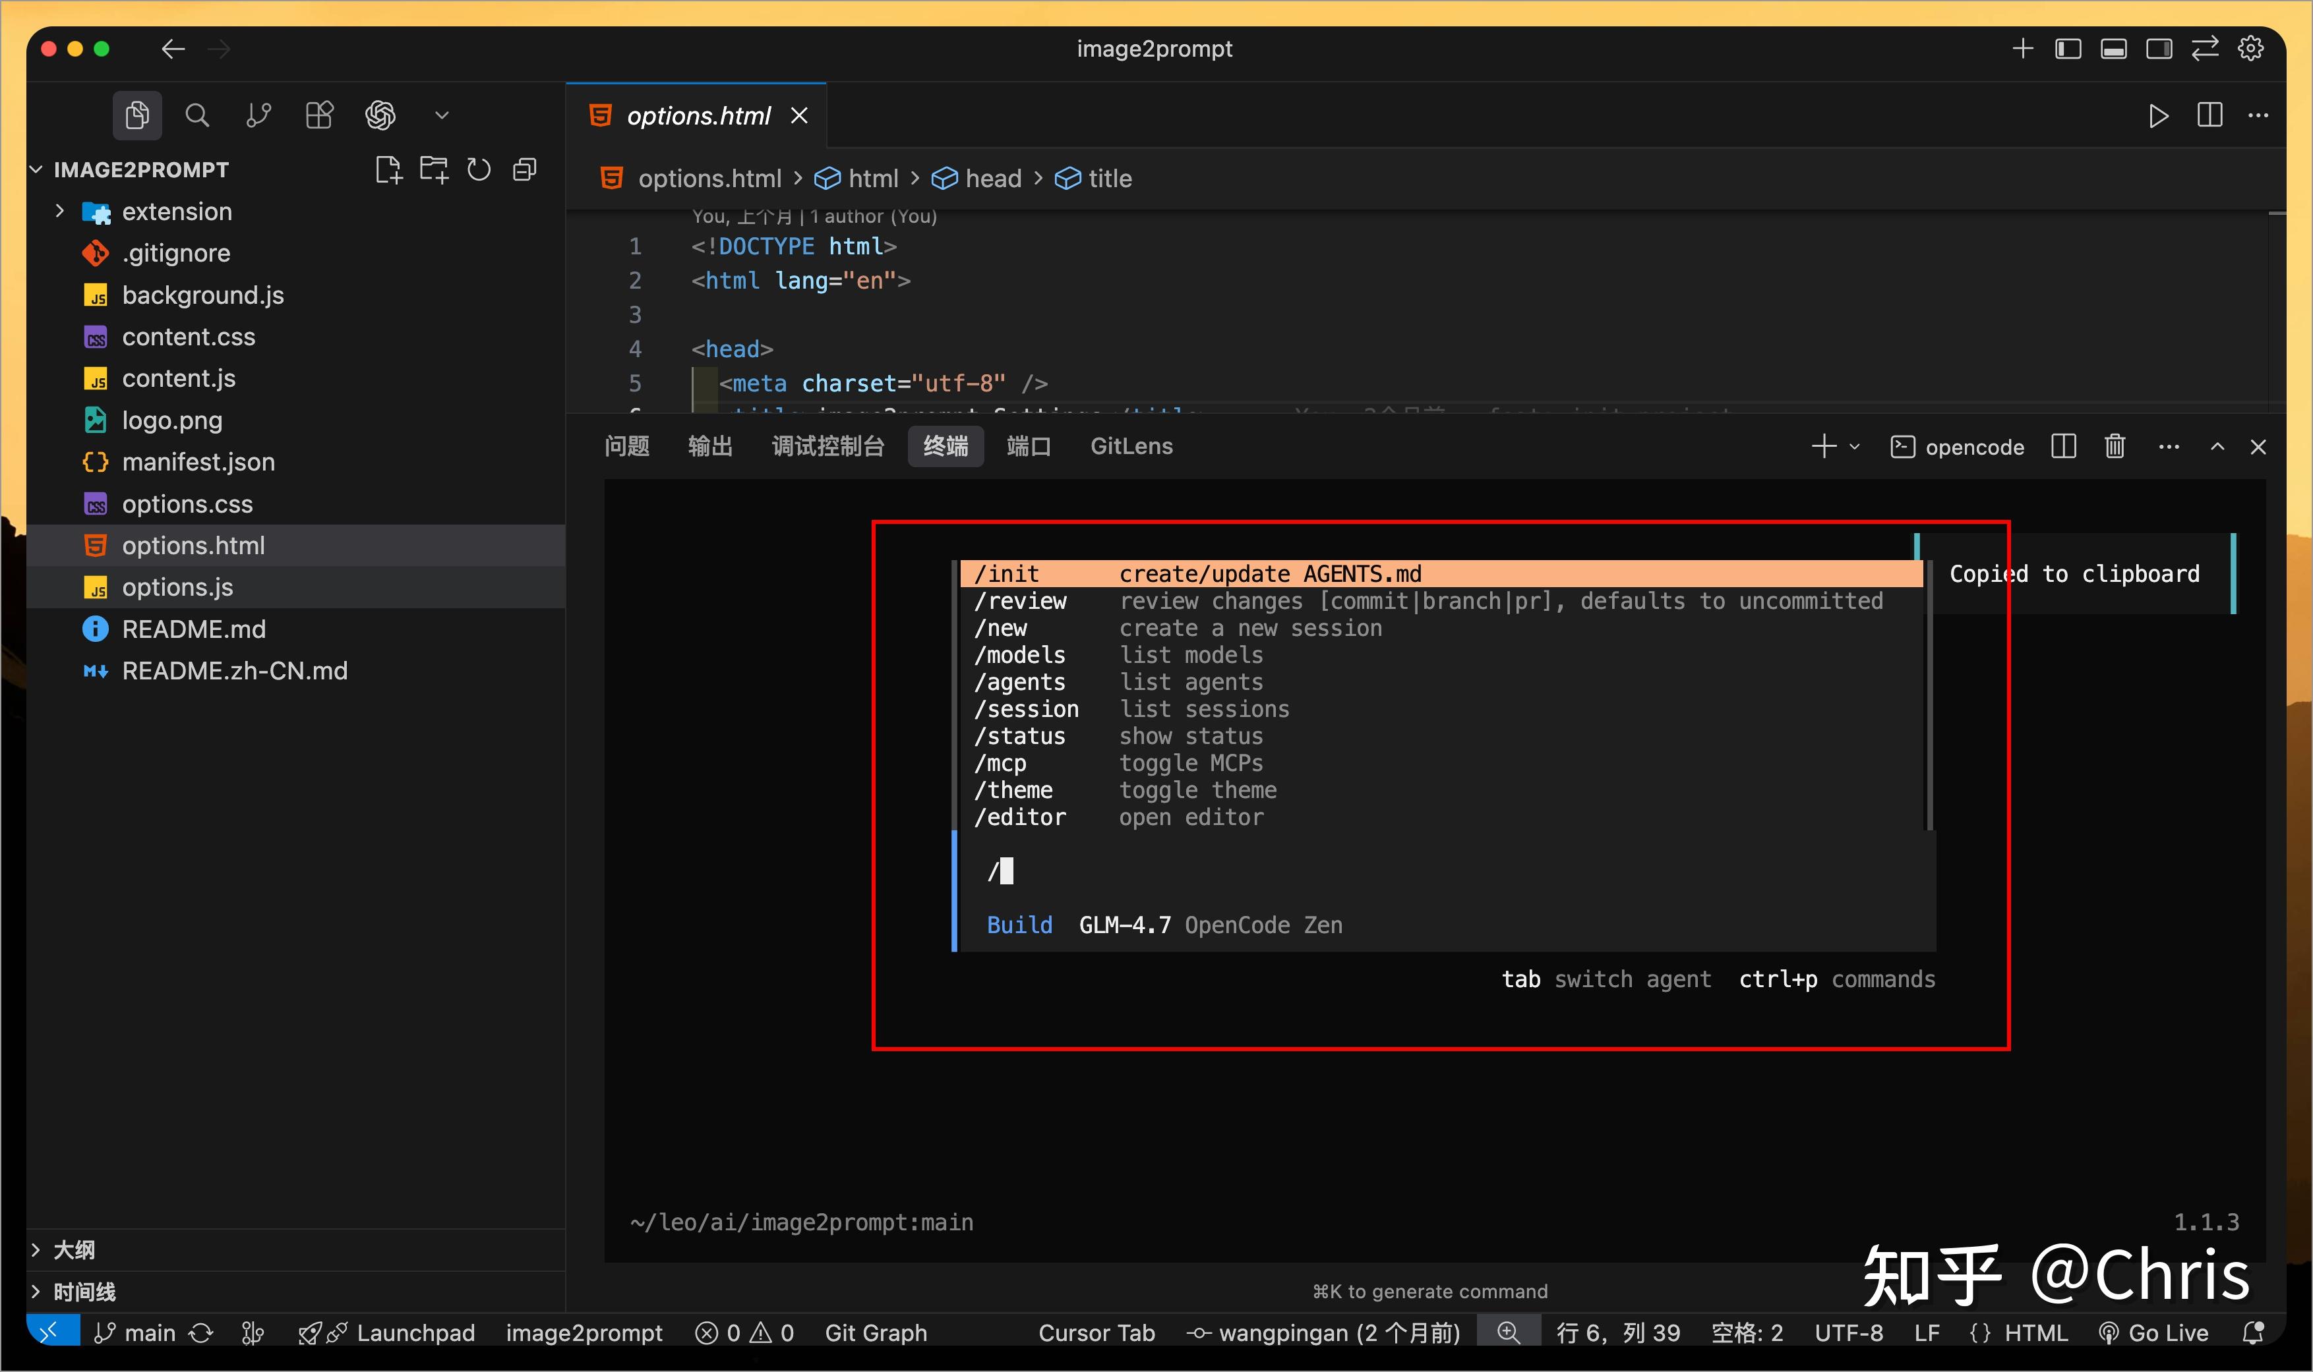The image size is (2313, 1372).
Task: Open the Source Control view icon
Action: click(x=258, y=115)
